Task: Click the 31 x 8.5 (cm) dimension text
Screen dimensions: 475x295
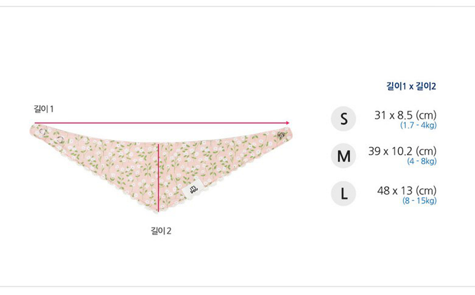Action: pos(405,115)
